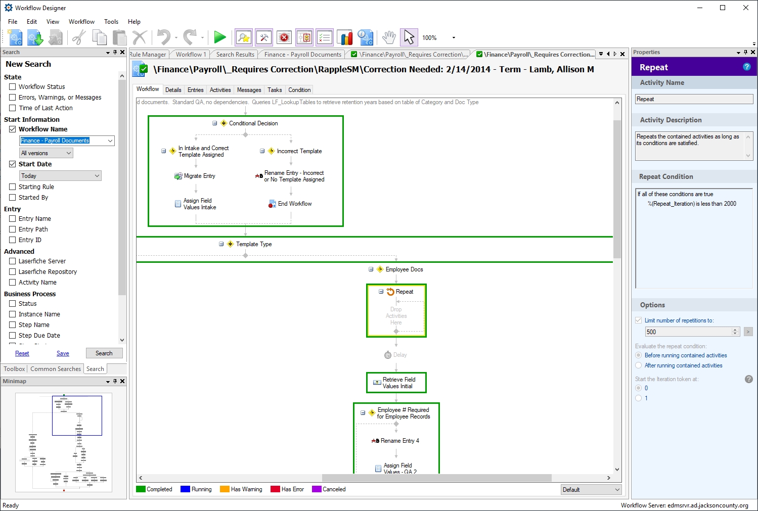The width and height of the screenshot is (758, 511).
Task: Collapse the Conditional Decision activity
Action: coord(215,123)
